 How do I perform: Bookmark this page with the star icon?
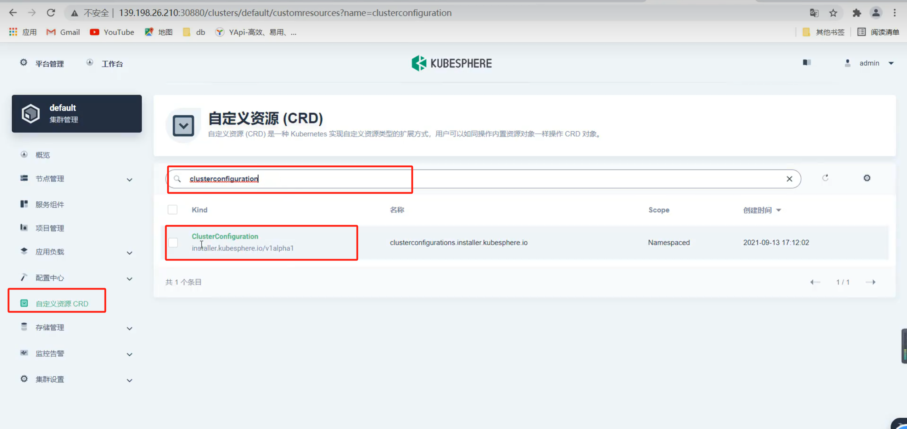pos(833,13)
